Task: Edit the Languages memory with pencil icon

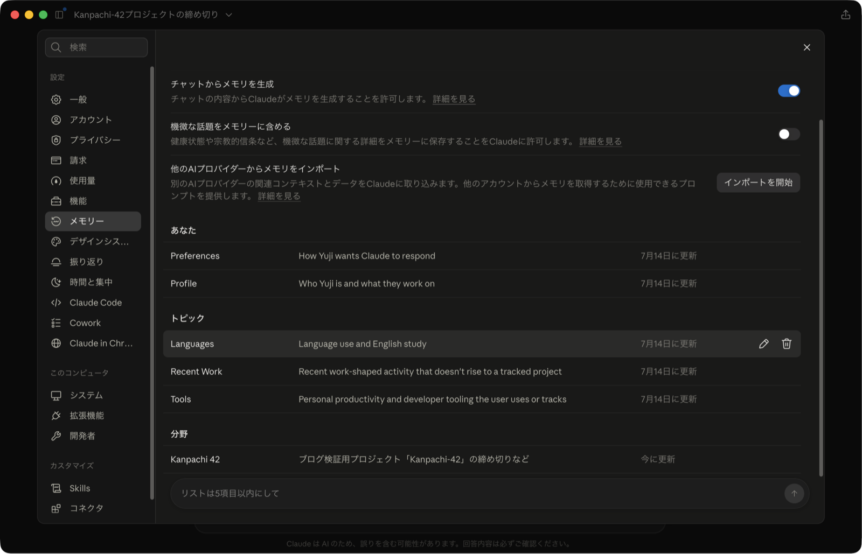Action: (763, 343)
